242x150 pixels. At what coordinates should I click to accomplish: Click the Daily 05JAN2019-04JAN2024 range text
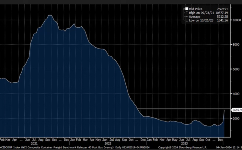pyautogui.click(x=133, y=147)
